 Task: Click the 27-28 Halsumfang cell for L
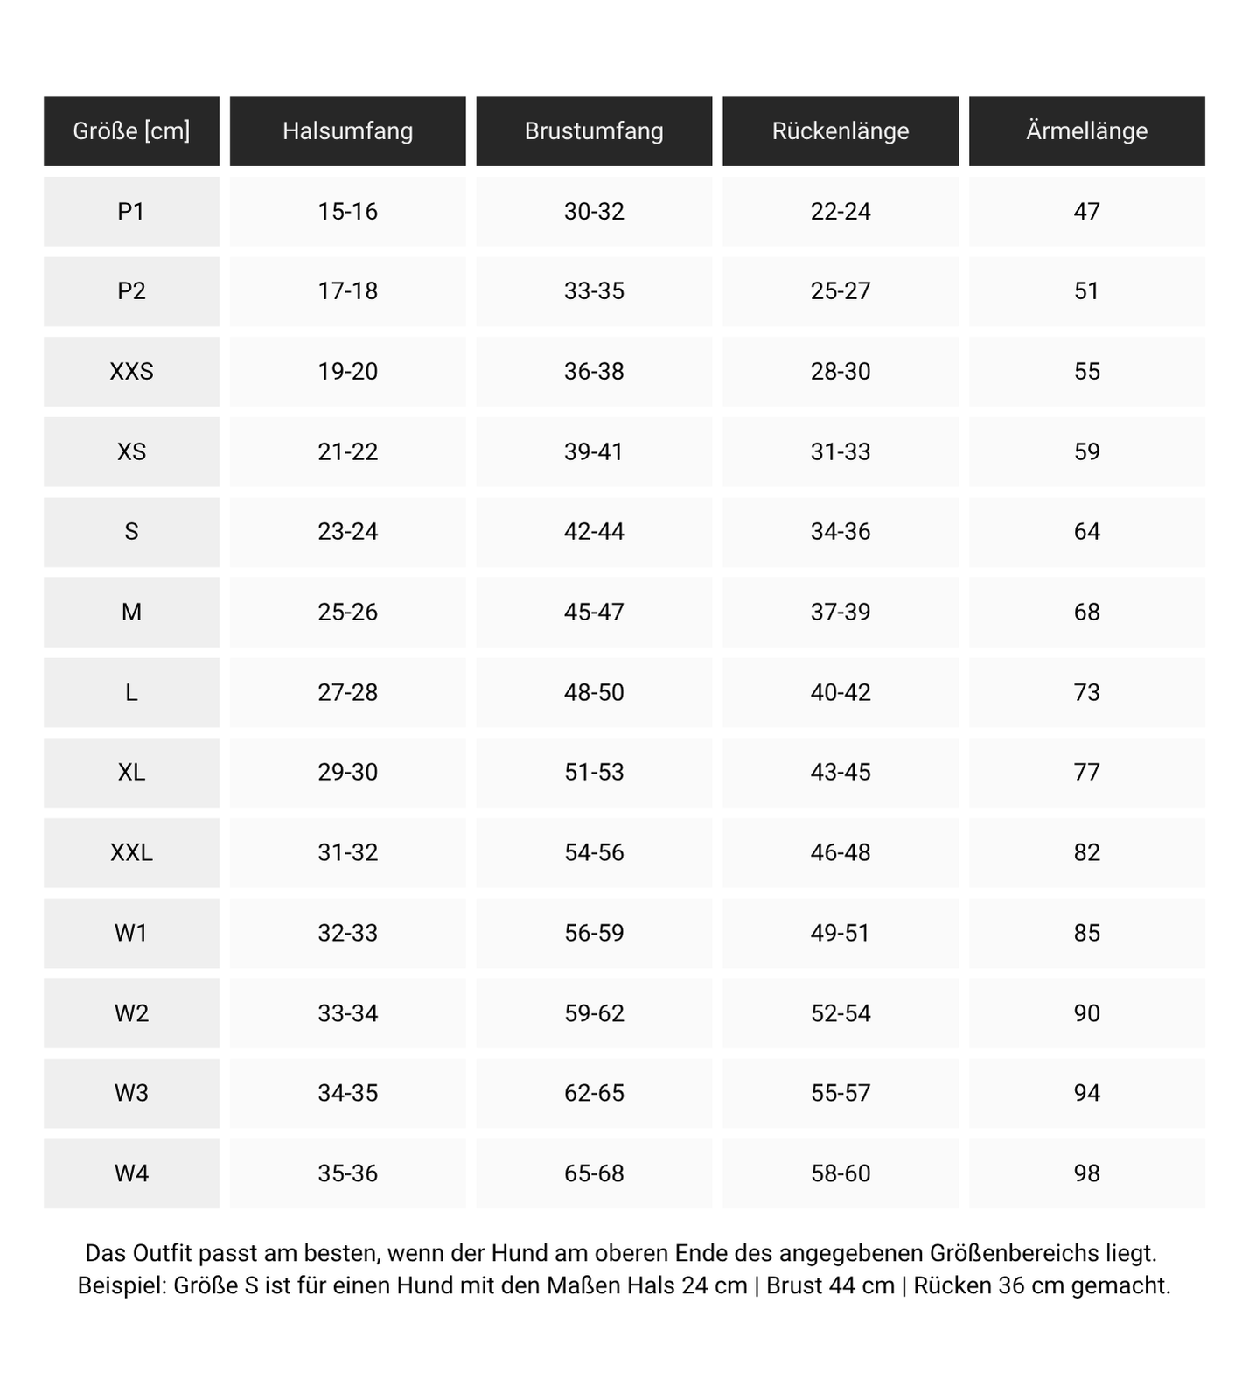(347, 692)
